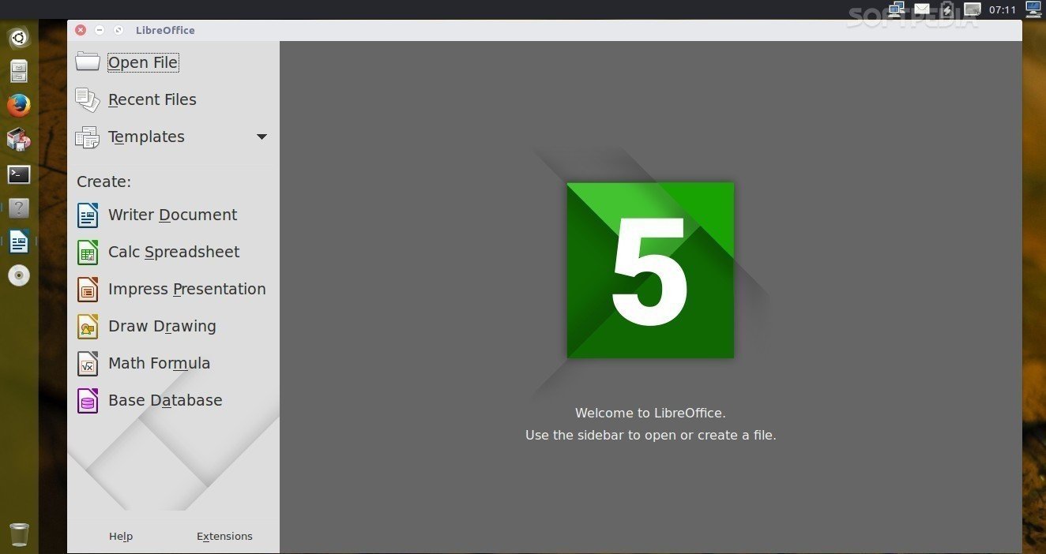Click the Math Formula icon

click(x=88, y=363)
